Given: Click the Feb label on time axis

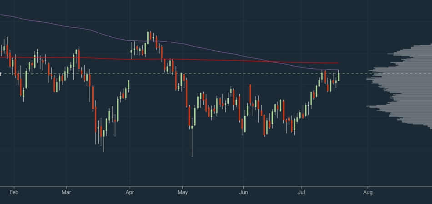Looking at the screenshot, I should (14, 192).
